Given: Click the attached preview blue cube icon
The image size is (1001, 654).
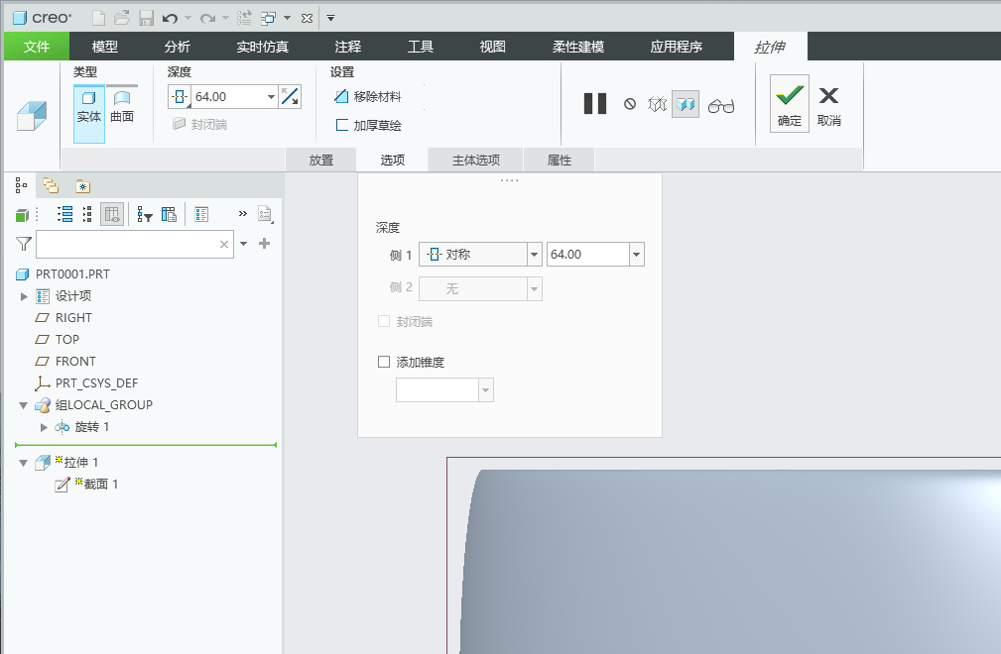Looking at the screenshot, I should point(686,103).
